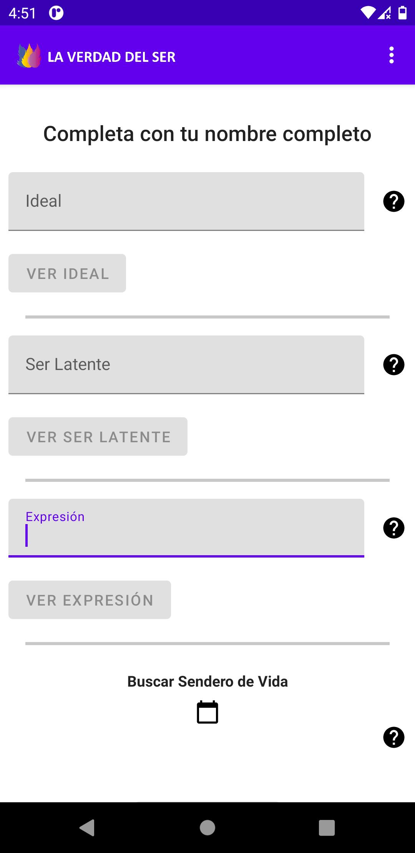The width and height of the screenshot is (415, 853).
Task: Focus the Ideal name input field
Action: pyautogui.click(x=186, y=201)
